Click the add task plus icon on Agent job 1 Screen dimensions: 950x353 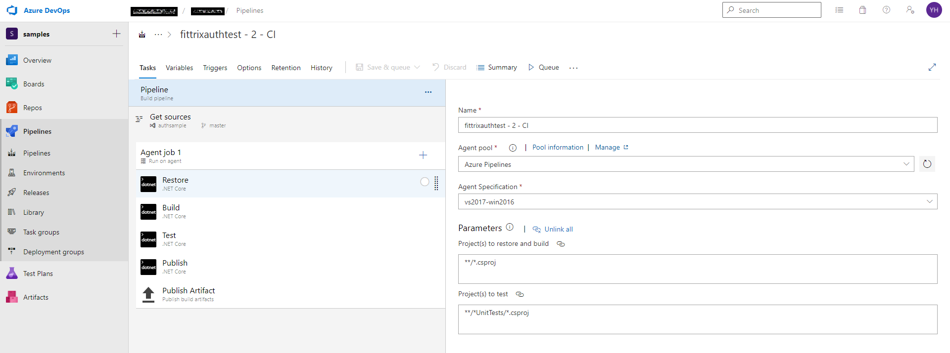point(423,156)
